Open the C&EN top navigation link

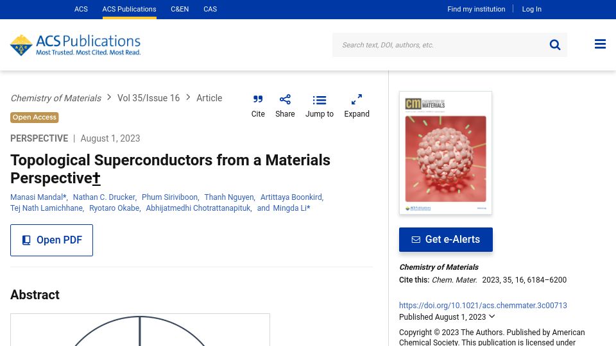(x=180, y=9)
